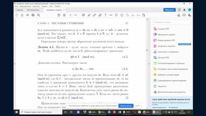This screenshot has height=116, width=206.
Task: Open Word from the taskbar
Action: point(119,112)
